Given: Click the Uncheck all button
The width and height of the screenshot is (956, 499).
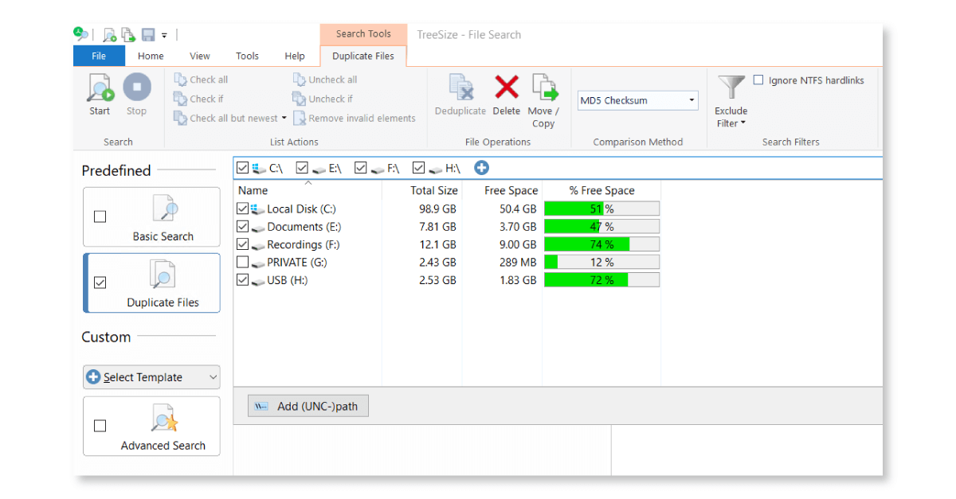Looking at the screenshot, I should [325, 80].
